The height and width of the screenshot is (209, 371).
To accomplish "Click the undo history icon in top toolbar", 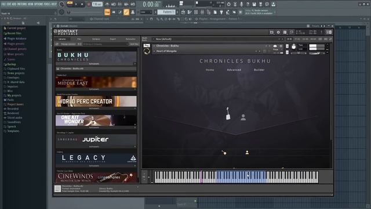I will point(228,4).
